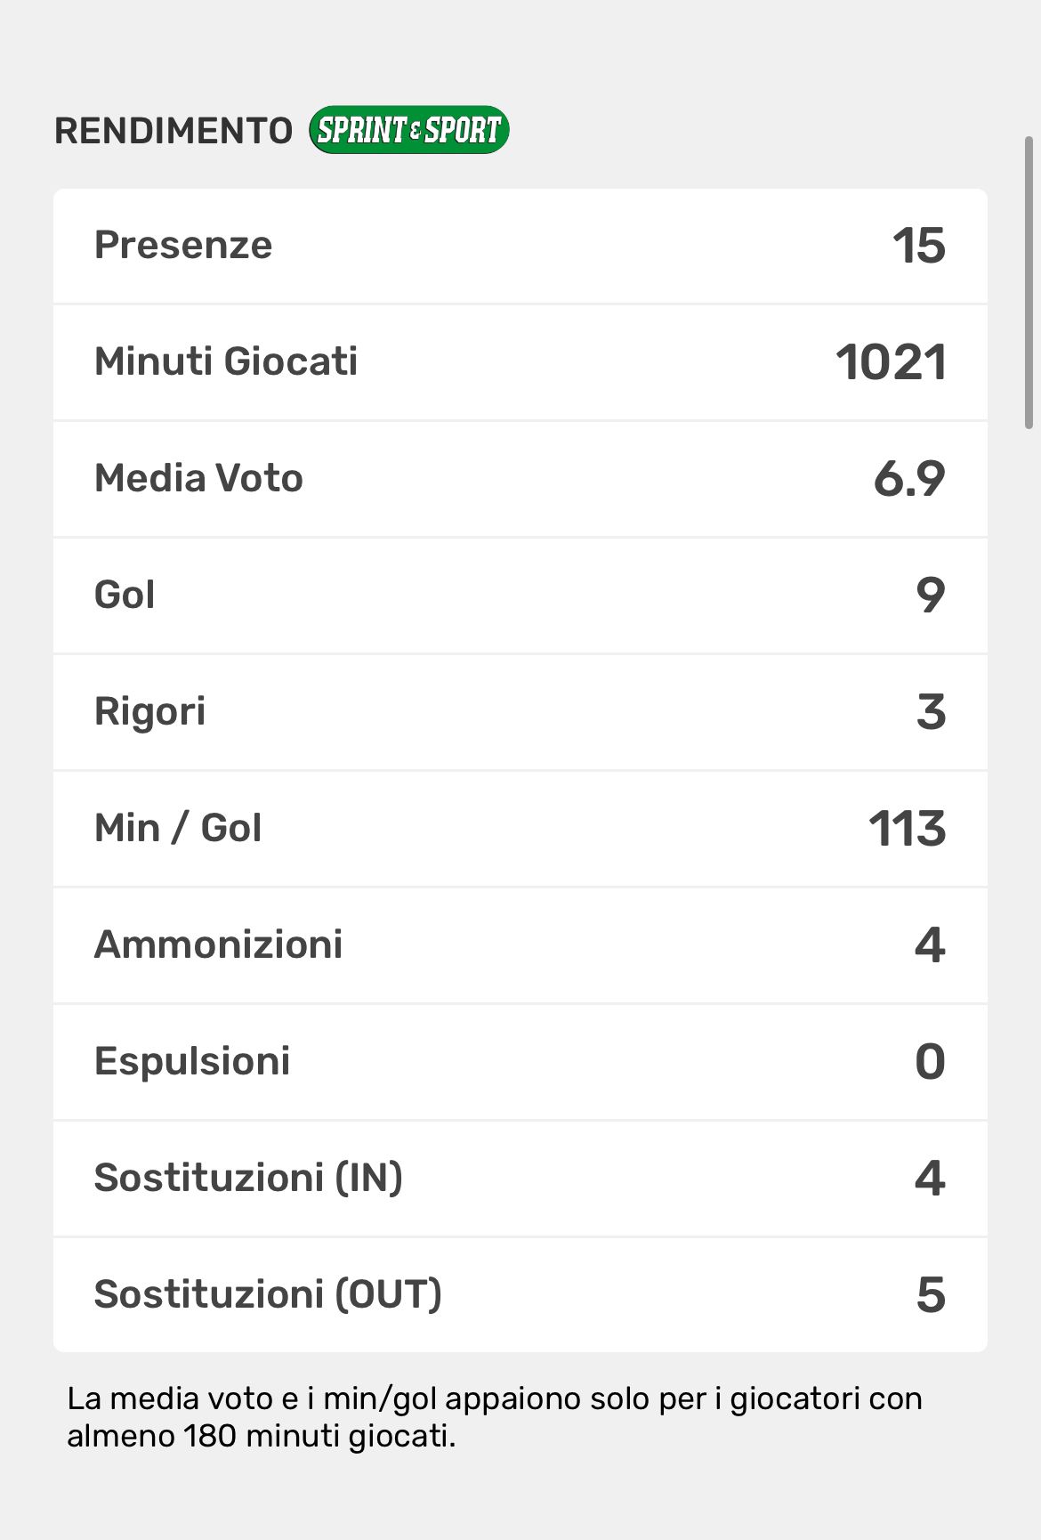Tap the Gol value 9
The width and height of the screenshot is (1041, 1540).
point(930,595)
